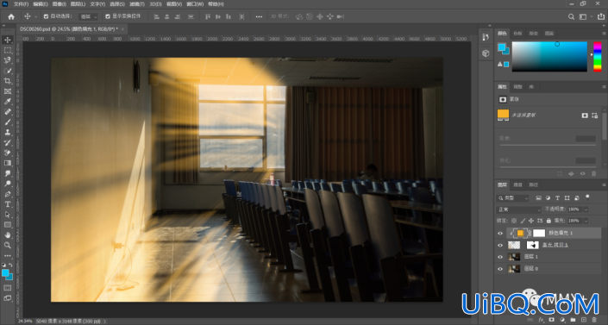This screenshot has width=608, height=325.
Task: Toggle lock all padlock icon
Action: [548, 221]
